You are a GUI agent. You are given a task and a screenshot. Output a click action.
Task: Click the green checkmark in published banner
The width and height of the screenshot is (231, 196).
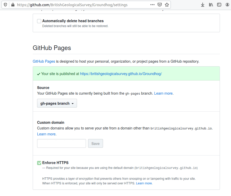39,74
